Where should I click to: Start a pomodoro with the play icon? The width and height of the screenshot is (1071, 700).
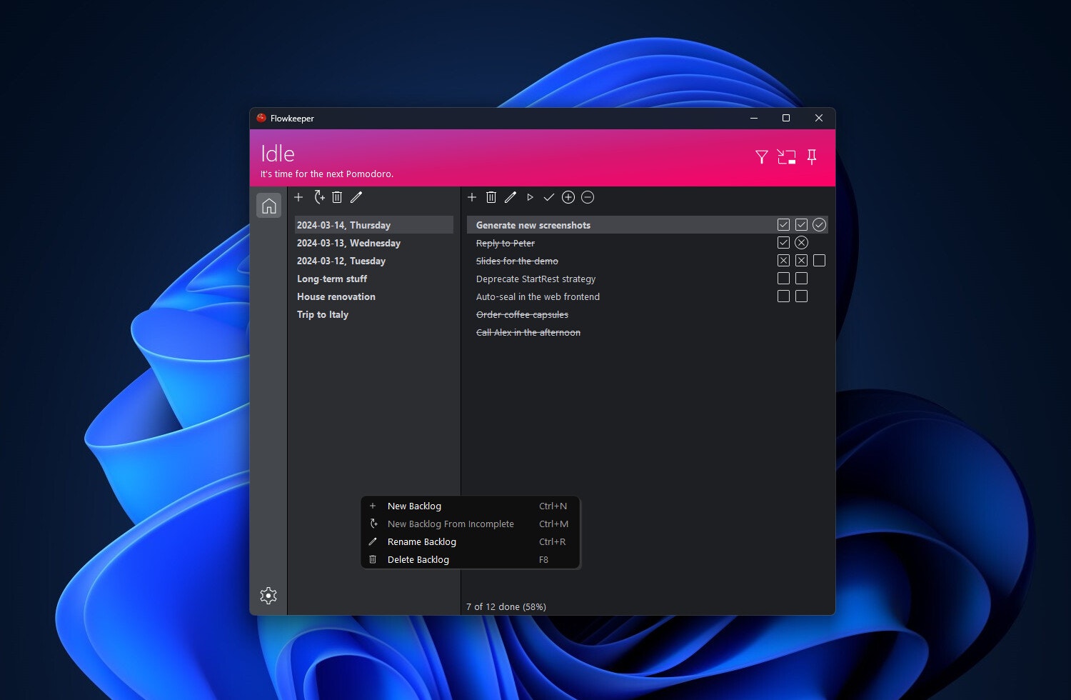pyautogui.click(x=530, y=197)
